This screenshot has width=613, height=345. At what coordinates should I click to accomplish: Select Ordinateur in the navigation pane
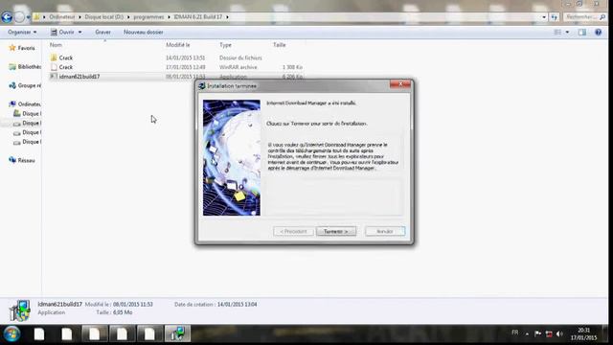[x=30, y=104]
